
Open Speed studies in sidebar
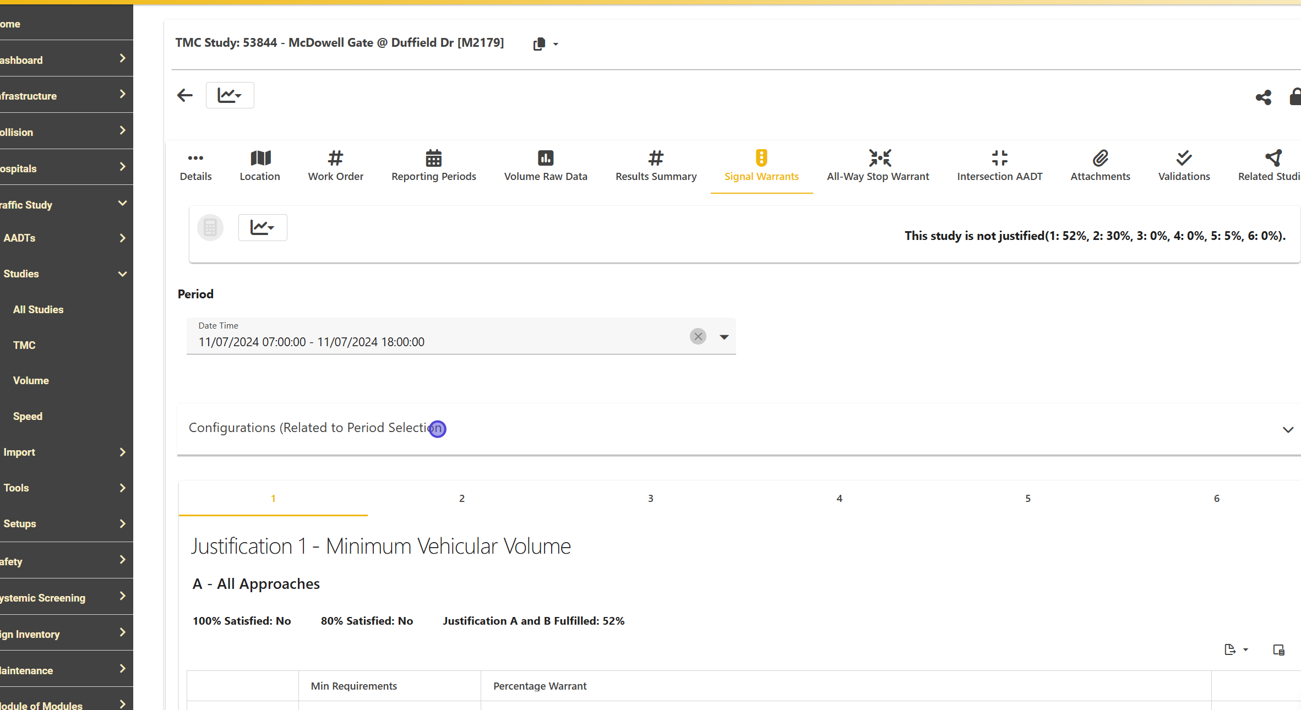click(28, 416)
